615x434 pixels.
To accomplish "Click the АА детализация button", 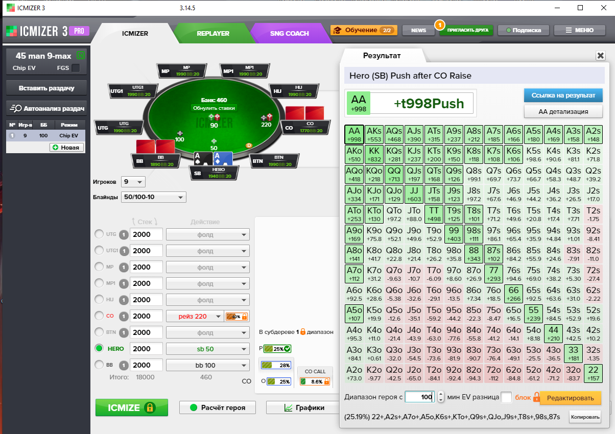I will (x=563, y=111).
